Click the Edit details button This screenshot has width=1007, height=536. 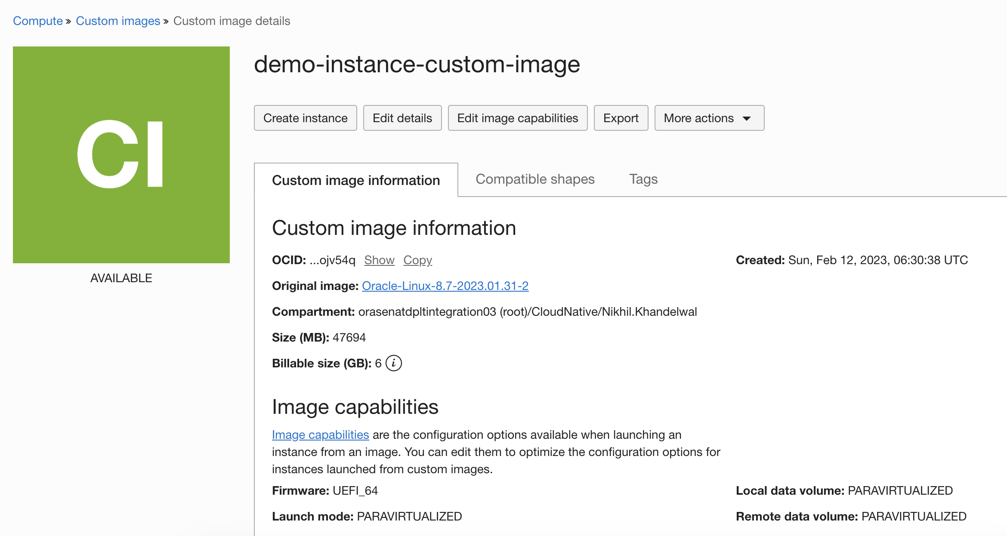(x=402, y=118)
